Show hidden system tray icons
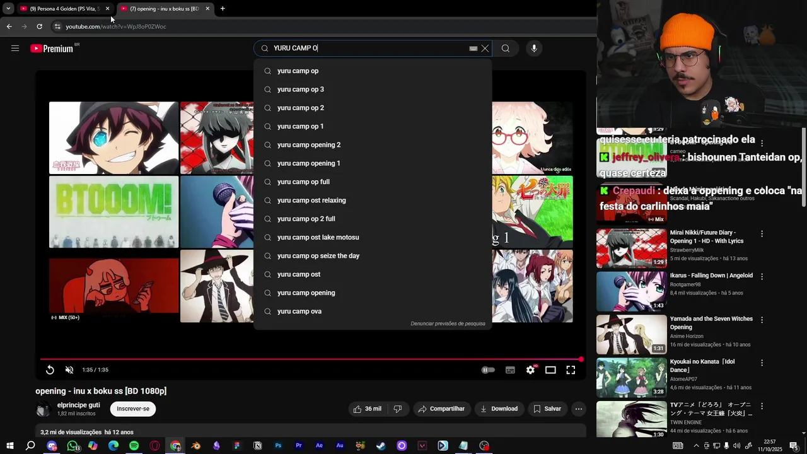Screen dimensions: 807x454 coord(696,446)
